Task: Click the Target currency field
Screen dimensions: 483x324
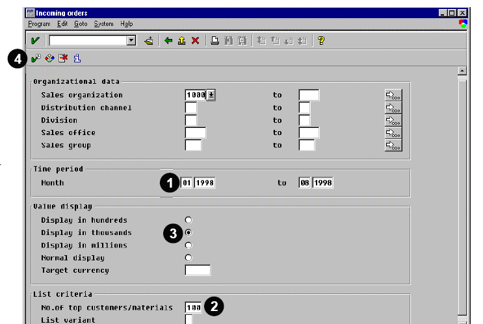Action: (x=198, y=270)
